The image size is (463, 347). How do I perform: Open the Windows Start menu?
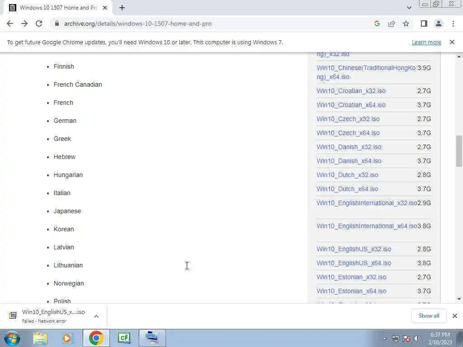click(x=12, y=338)
